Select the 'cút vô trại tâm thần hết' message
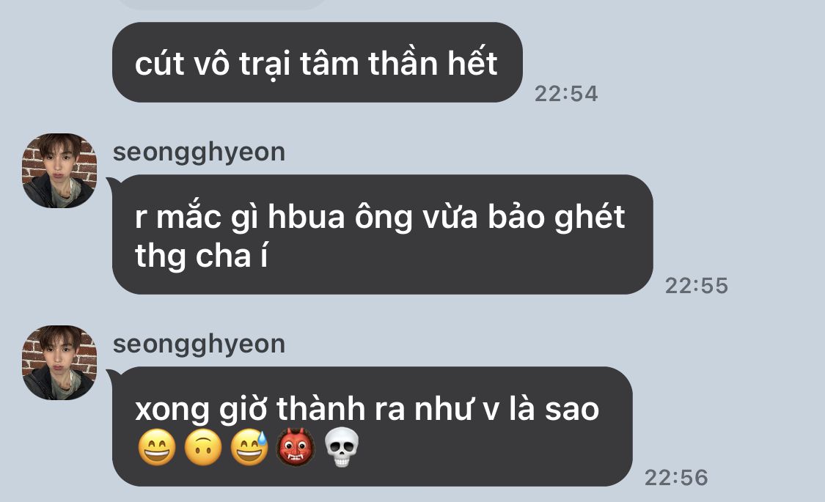 click(318, 62)
